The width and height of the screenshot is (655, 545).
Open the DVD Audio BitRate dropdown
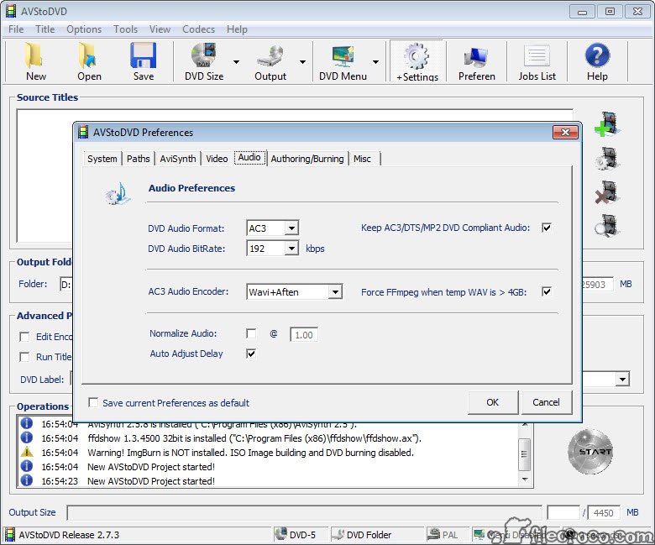(291, 249)
